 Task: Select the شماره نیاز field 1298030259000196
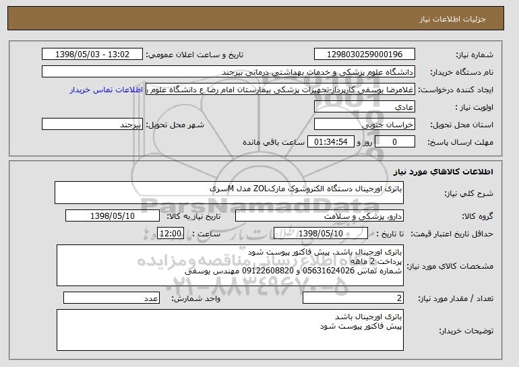pyautogui.click(x=365, y=55)
